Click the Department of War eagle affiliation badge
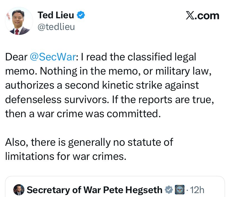This screenshot has width=228, height=197. 179,190
